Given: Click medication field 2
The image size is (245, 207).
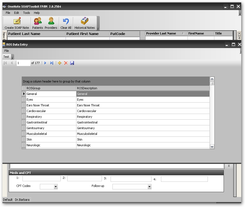Looking at the screenshot, I should pyautogui.click(x=85, y=178).
